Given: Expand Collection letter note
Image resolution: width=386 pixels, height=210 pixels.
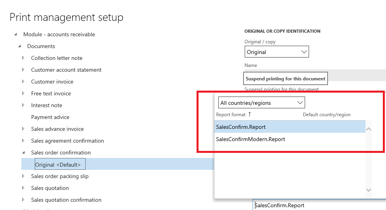Looking at the screenshot, I should [x=23, y=58].
